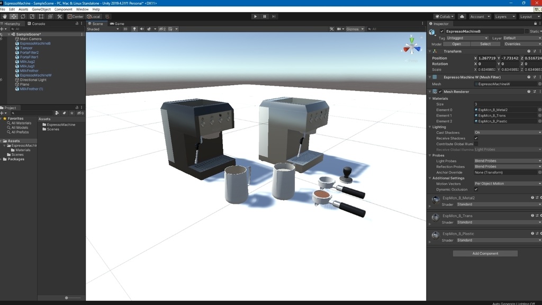
Task: Toggle Local handle rotation
Action: coord(94,16)
